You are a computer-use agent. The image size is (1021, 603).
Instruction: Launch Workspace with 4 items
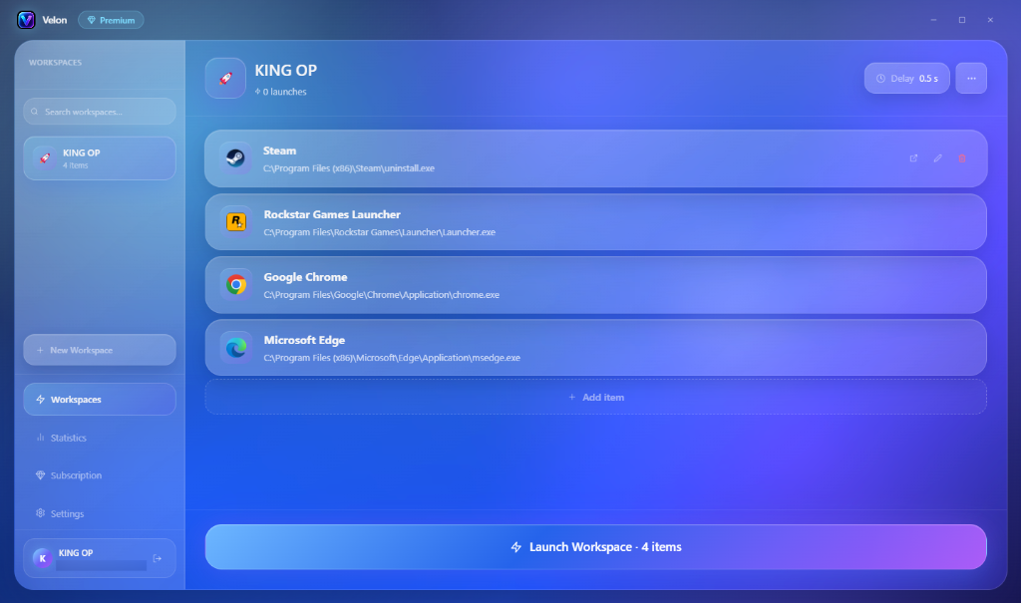596,547
